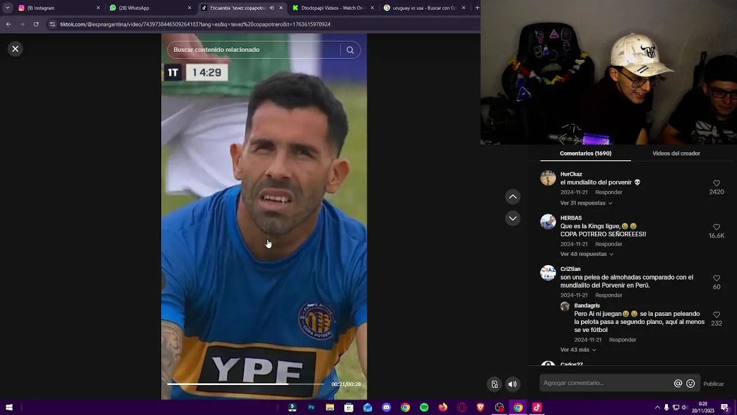Mute the TikTok tab via its speaker icon
Viewport: 737px width, 415px height.
(x=272, y=8)
